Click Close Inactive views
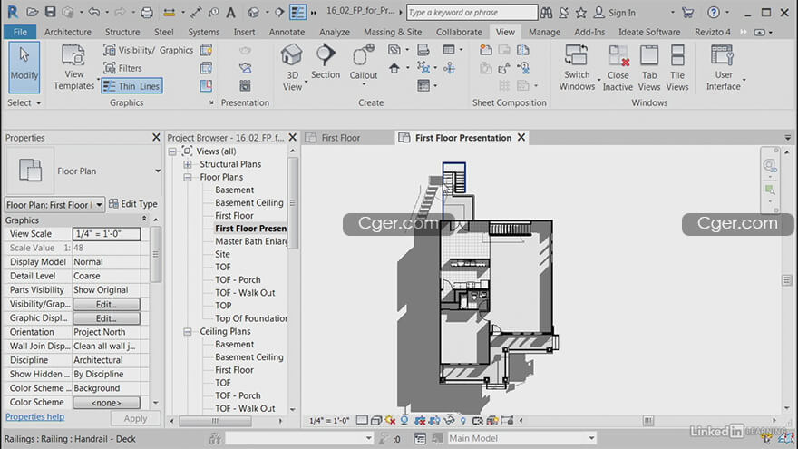 tap(618, 67)
